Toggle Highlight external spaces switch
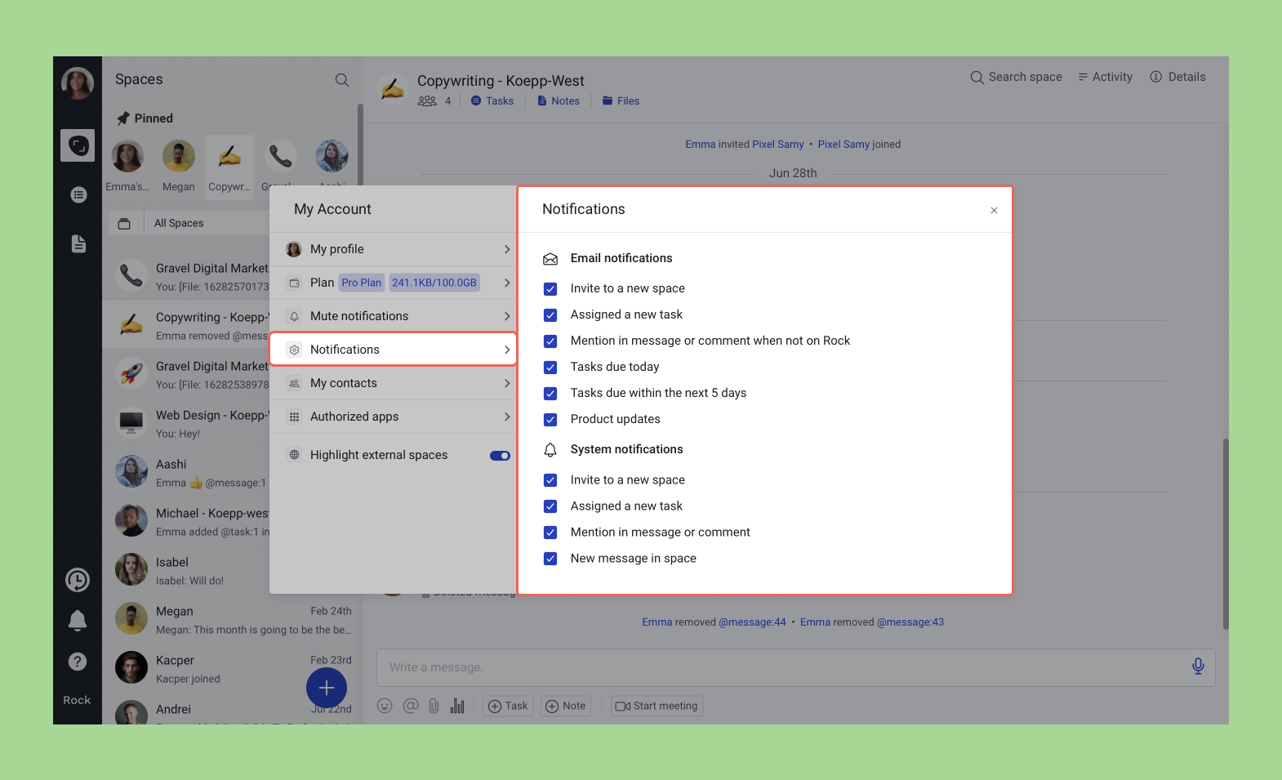The width and height of the screenshot is (1282, 780). 500,456
